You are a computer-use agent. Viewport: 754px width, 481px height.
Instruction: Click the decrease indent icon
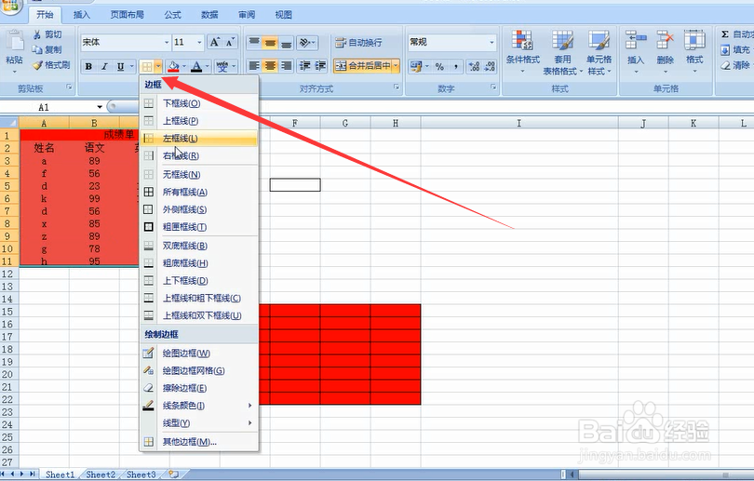(305, 66)
